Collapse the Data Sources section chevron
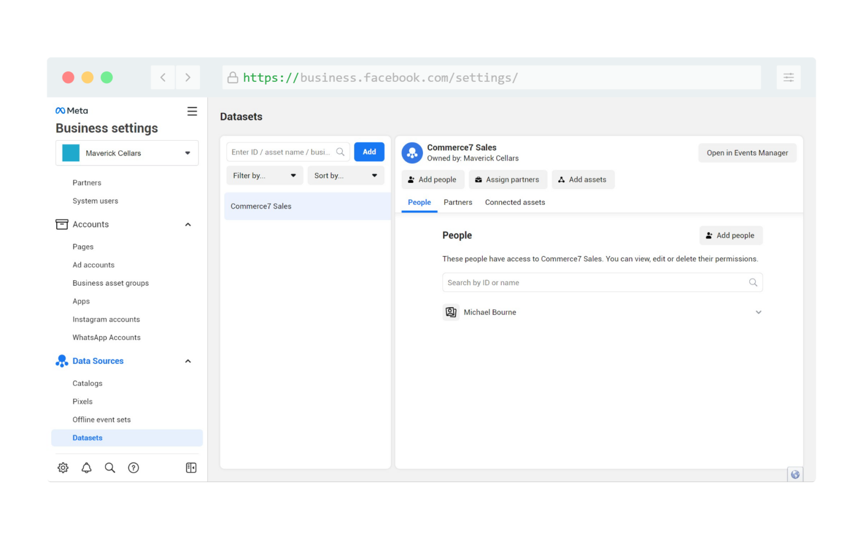Viewport: 863px width, 539px height. pyautogui.click(x=188, y=361)
